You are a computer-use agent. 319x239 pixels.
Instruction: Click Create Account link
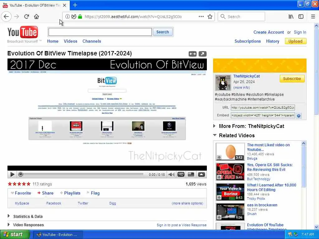point(269,32)
